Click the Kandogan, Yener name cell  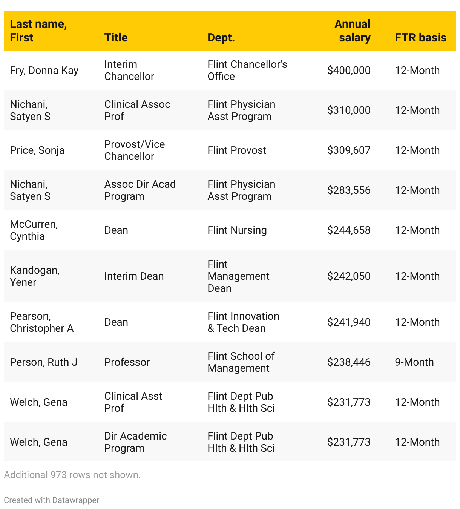pos(35,276)
